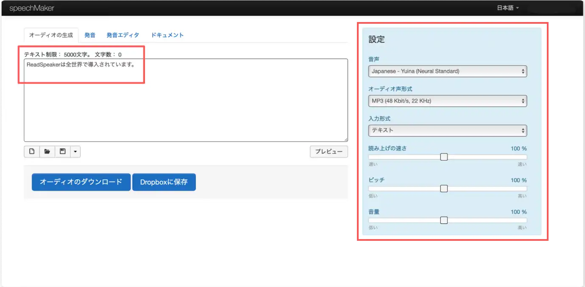Open the 入力形式 input type dropdown
The height and width of the screenshot is (287, 585).
tap(447, 131)
